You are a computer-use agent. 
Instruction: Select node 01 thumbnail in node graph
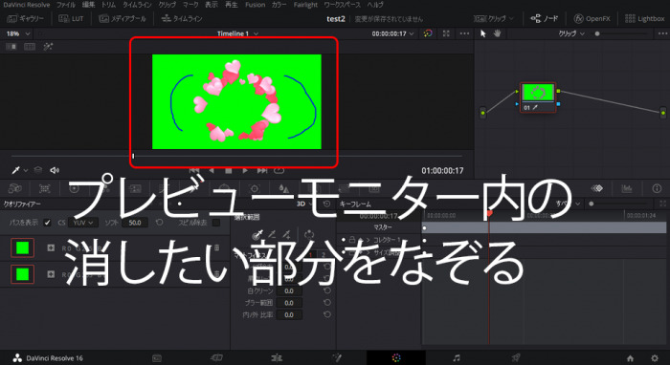point(538,93)
